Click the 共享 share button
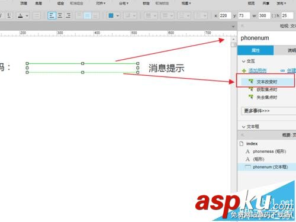The width and height of the screenshot is (296, 222). click(266, 3)
